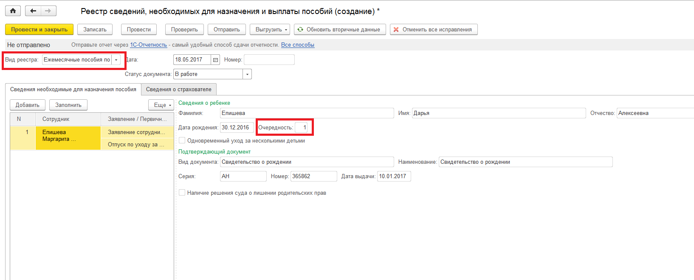Open the Еще menu
This screenshot has height=280, width=694.
coord(161,105)
